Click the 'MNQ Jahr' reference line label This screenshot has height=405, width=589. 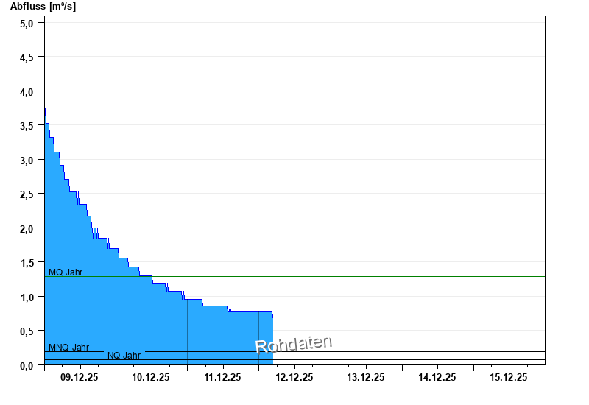point(69,347)
